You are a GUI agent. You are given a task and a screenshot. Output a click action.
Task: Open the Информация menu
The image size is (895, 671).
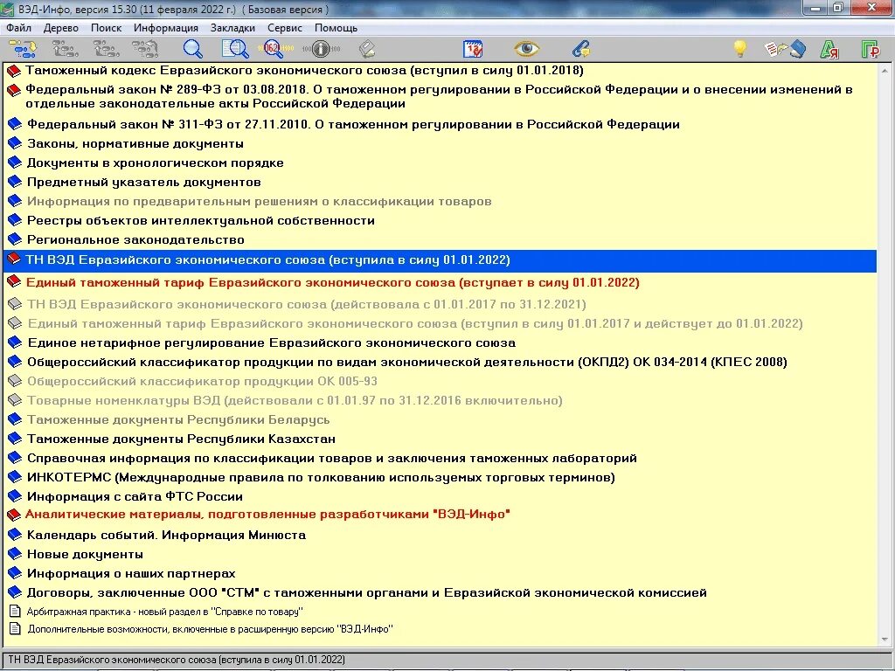click(166, 28)
